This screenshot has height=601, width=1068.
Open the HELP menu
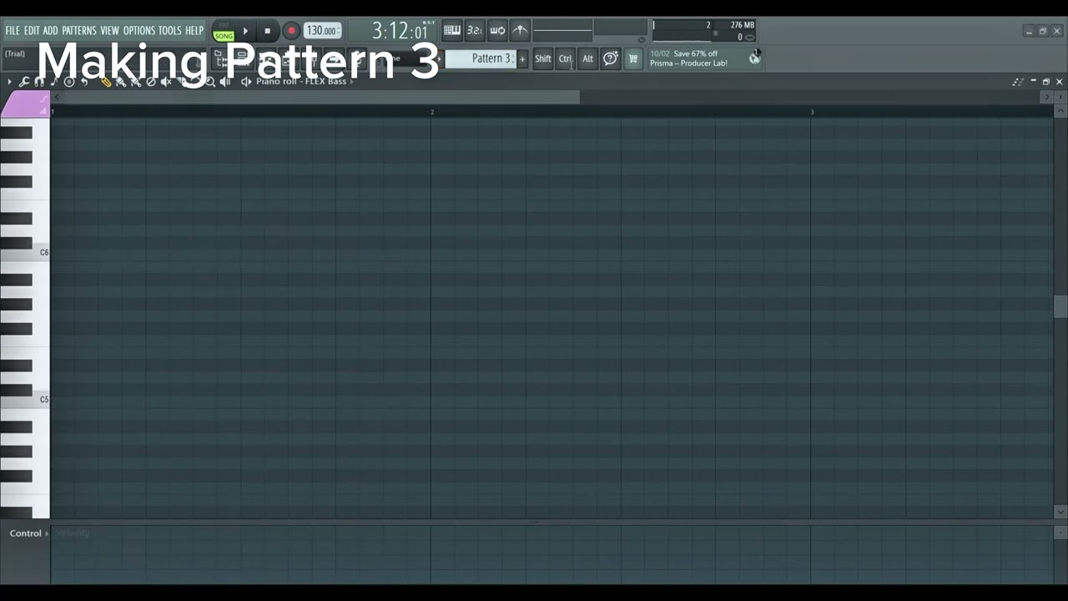[194, 31]
